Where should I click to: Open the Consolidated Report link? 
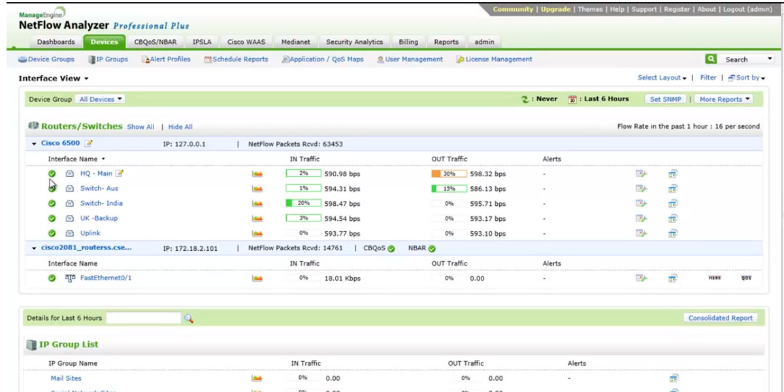[x=719, y=317]
